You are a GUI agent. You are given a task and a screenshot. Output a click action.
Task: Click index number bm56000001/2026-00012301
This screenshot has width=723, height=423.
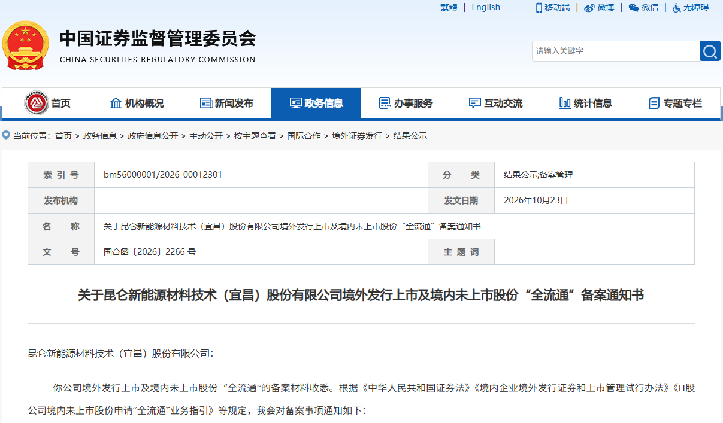(163, 175)
